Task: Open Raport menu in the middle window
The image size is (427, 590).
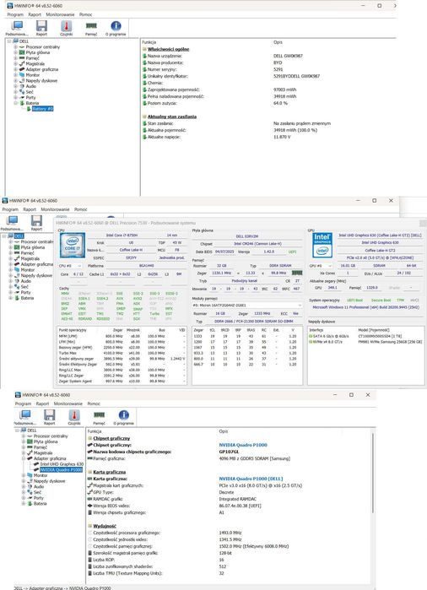Action: click(x=30, y=209)
